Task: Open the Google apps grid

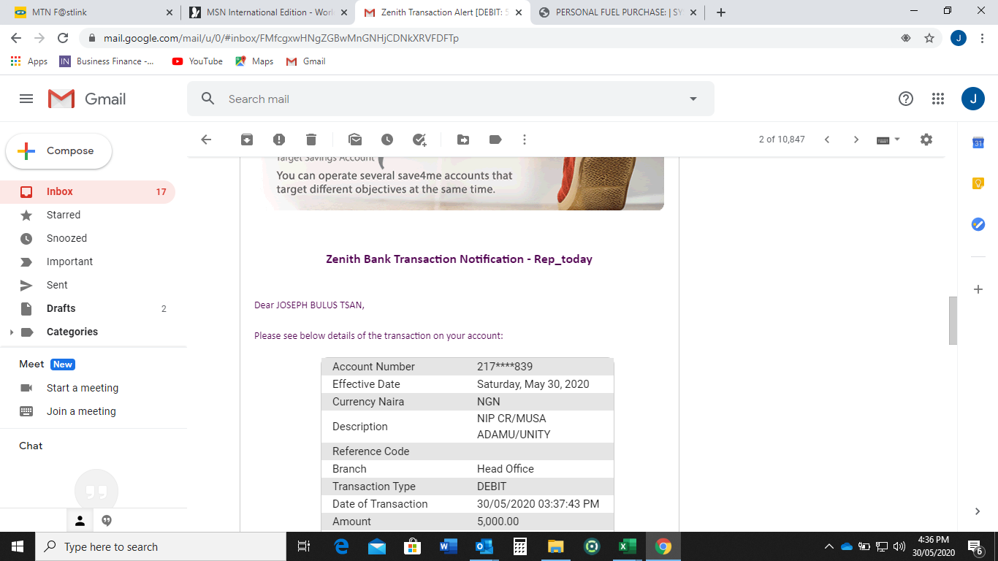Action: point(938,99)
